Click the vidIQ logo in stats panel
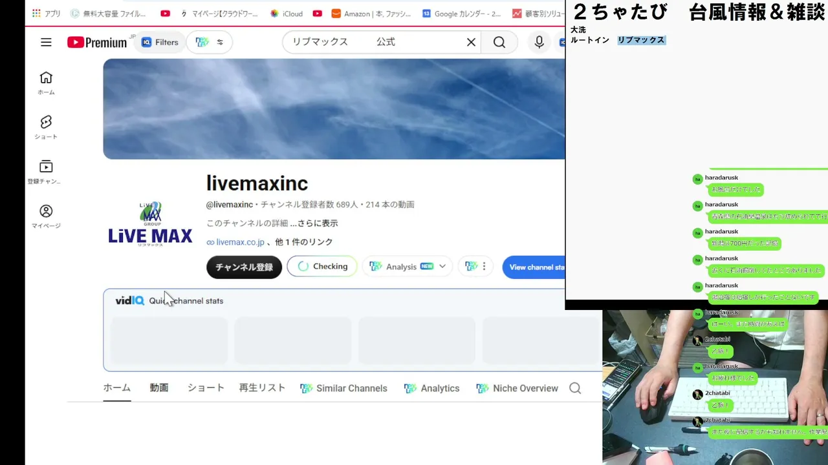The height and width of the screenshot is (465, 828). coord(129,300)
